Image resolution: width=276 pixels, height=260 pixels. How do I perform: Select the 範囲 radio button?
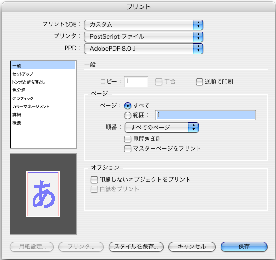coord(128,115)
